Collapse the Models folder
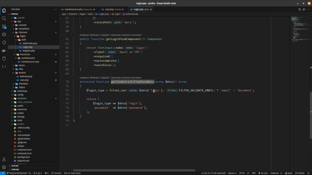This screenshot has height=175, width=312. click(x=22, y=72)
